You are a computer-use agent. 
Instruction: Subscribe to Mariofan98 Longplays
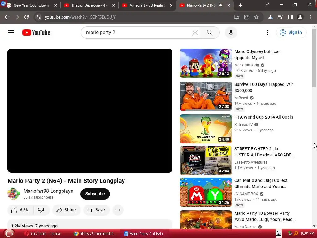[95, 194]
